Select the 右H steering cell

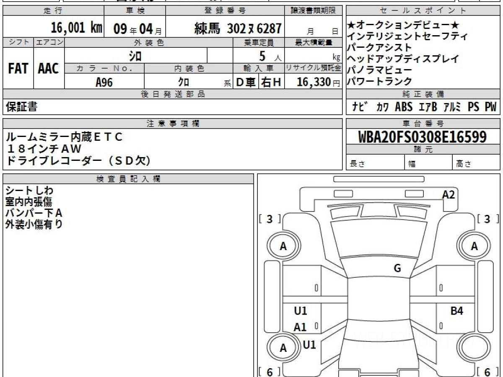[272, 82]
